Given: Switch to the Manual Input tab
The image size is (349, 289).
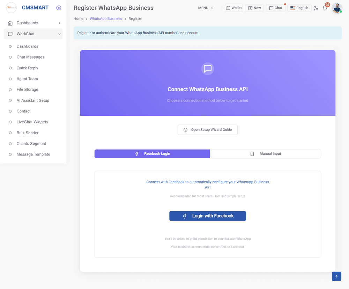Looking at the screenshot, I should [x=265, y=154].
